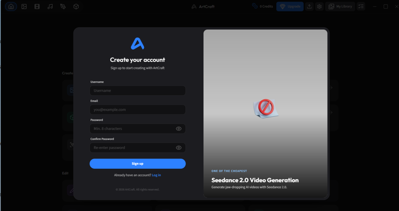Open My Library
Image resolution: width=399 pixels, height=211 pixels.
tap(340, 6)
